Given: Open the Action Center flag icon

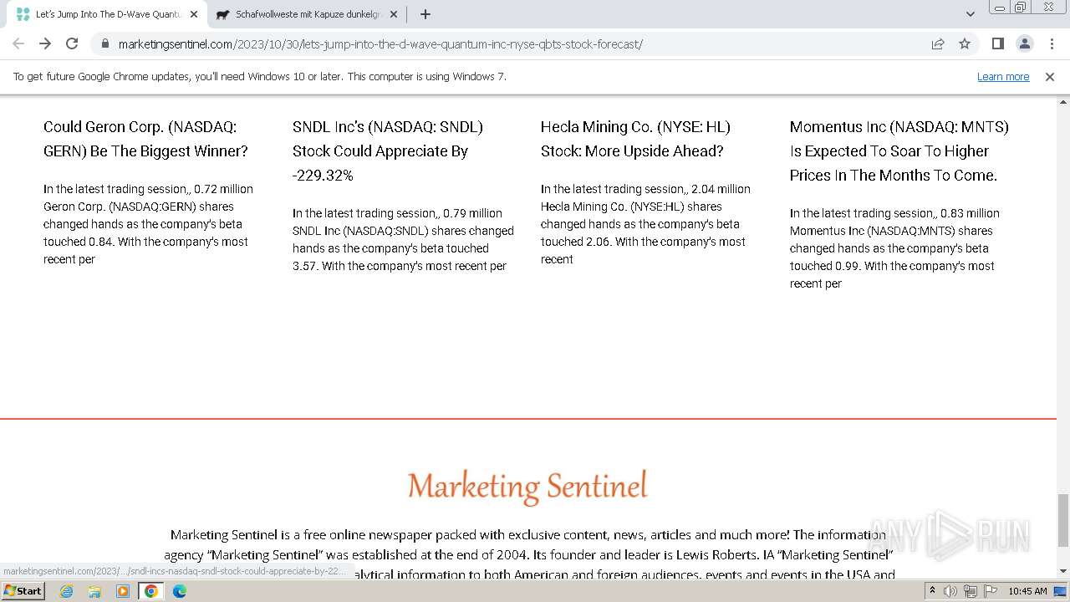Looking at the screenshot, I should [990, 591].
